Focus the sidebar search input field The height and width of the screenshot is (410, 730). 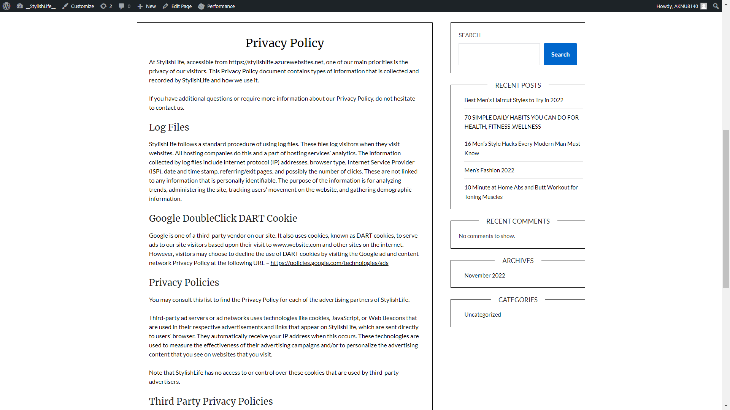click(499, 54)
